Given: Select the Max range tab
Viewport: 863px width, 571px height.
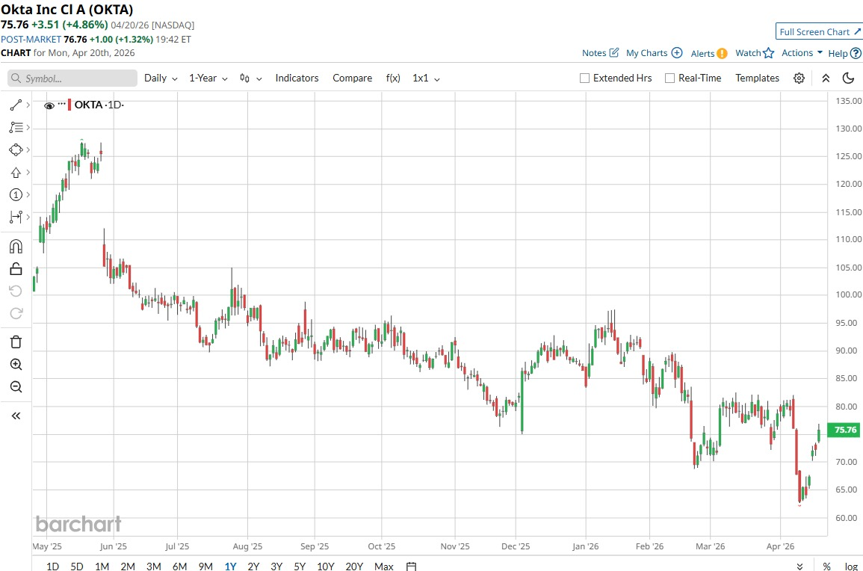Looking at the screenshot, I should [383, 566].
